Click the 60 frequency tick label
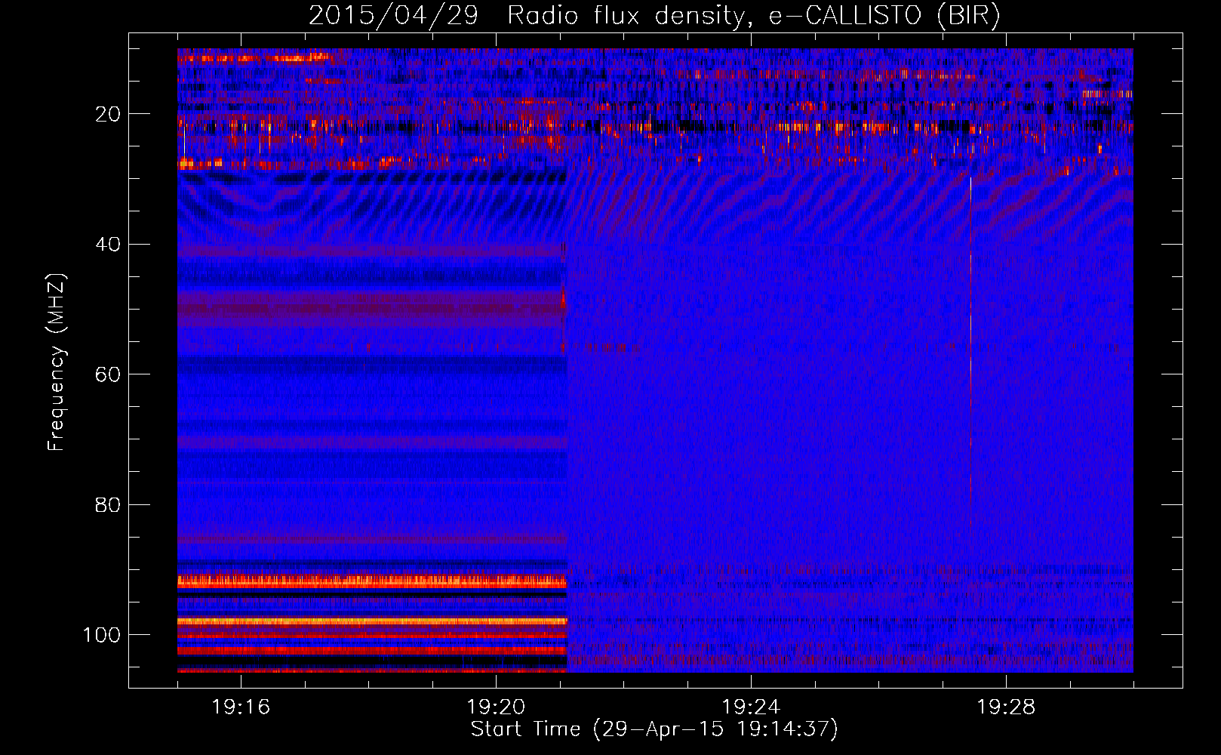 (108, 374)
